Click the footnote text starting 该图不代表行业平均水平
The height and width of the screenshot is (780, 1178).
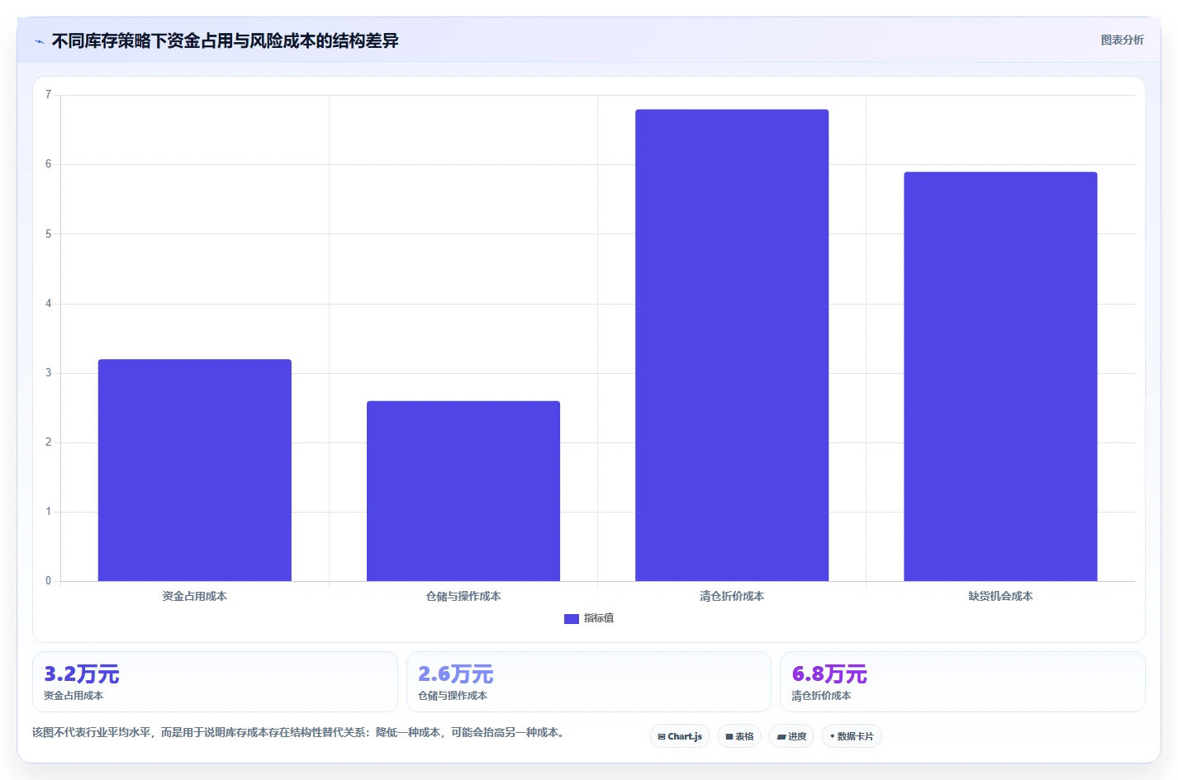point(300,733)
